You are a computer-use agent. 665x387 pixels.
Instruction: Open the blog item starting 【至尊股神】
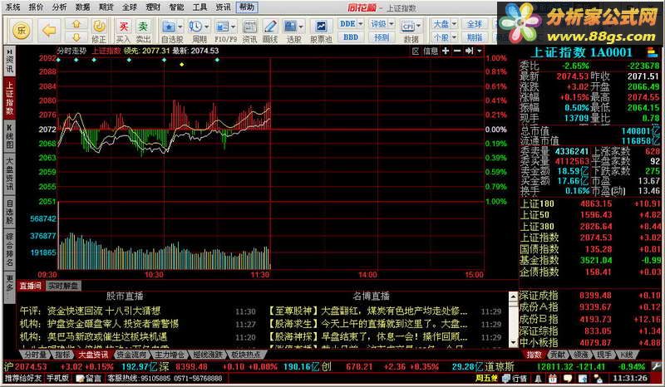coord(367,311)
